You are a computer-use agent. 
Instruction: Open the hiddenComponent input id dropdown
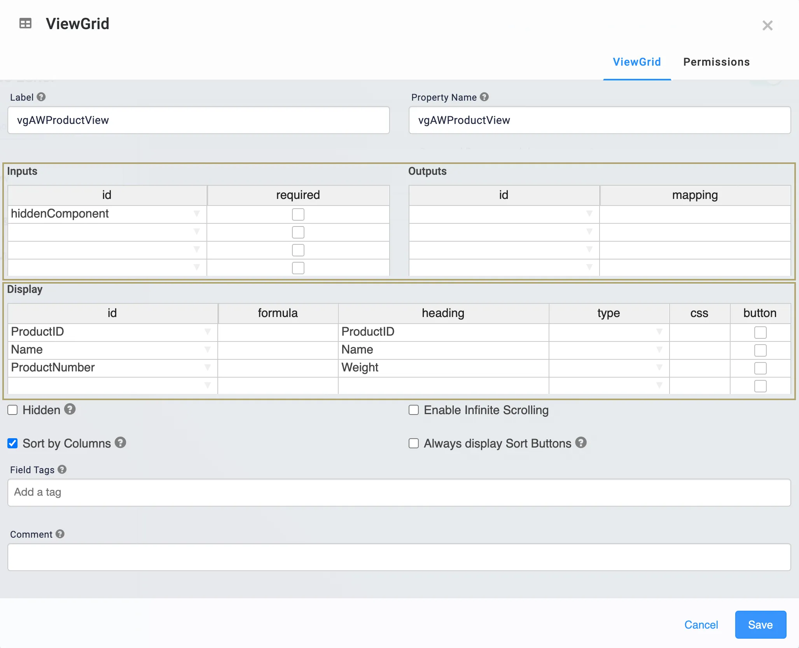(197, 214)
